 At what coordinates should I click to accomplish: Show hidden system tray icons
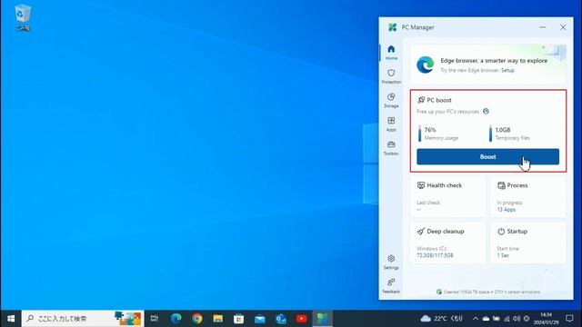click(476, 319)
